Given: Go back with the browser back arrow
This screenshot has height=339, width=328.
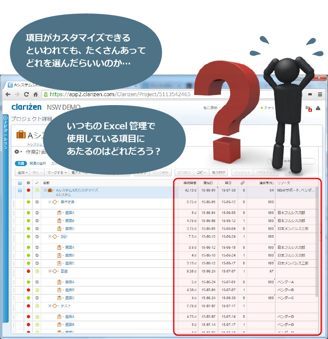Looking at the screenshot, I should tap(8, 94).
